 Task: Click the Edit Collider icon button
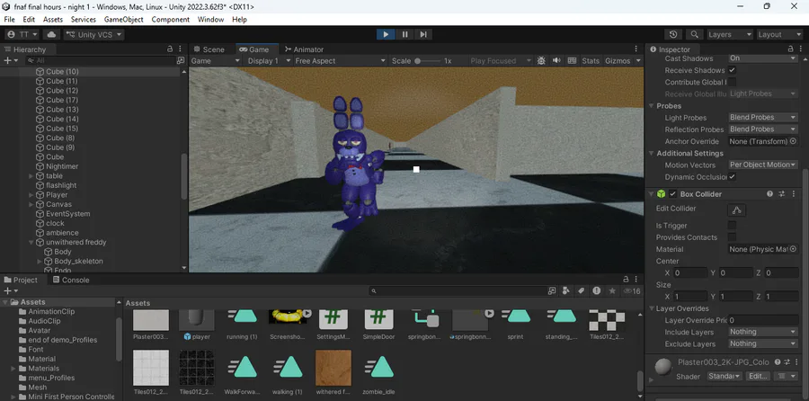(736, 209)
